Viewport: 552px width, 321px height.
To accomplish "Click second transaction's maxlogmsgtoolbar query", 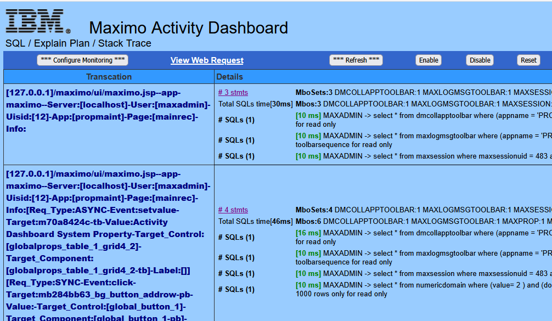I will click(x=424, y=258).
